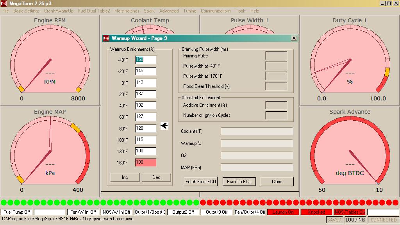The width and height of the screenshot is (400, 225).
Task: Open the Spark menu
Action: [x=149, y=11]
